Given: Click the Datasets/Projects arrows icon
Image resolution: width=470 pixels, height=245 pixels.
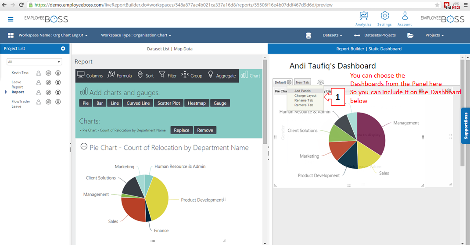Looking at the screenshot, I should [x=357, y=36].
